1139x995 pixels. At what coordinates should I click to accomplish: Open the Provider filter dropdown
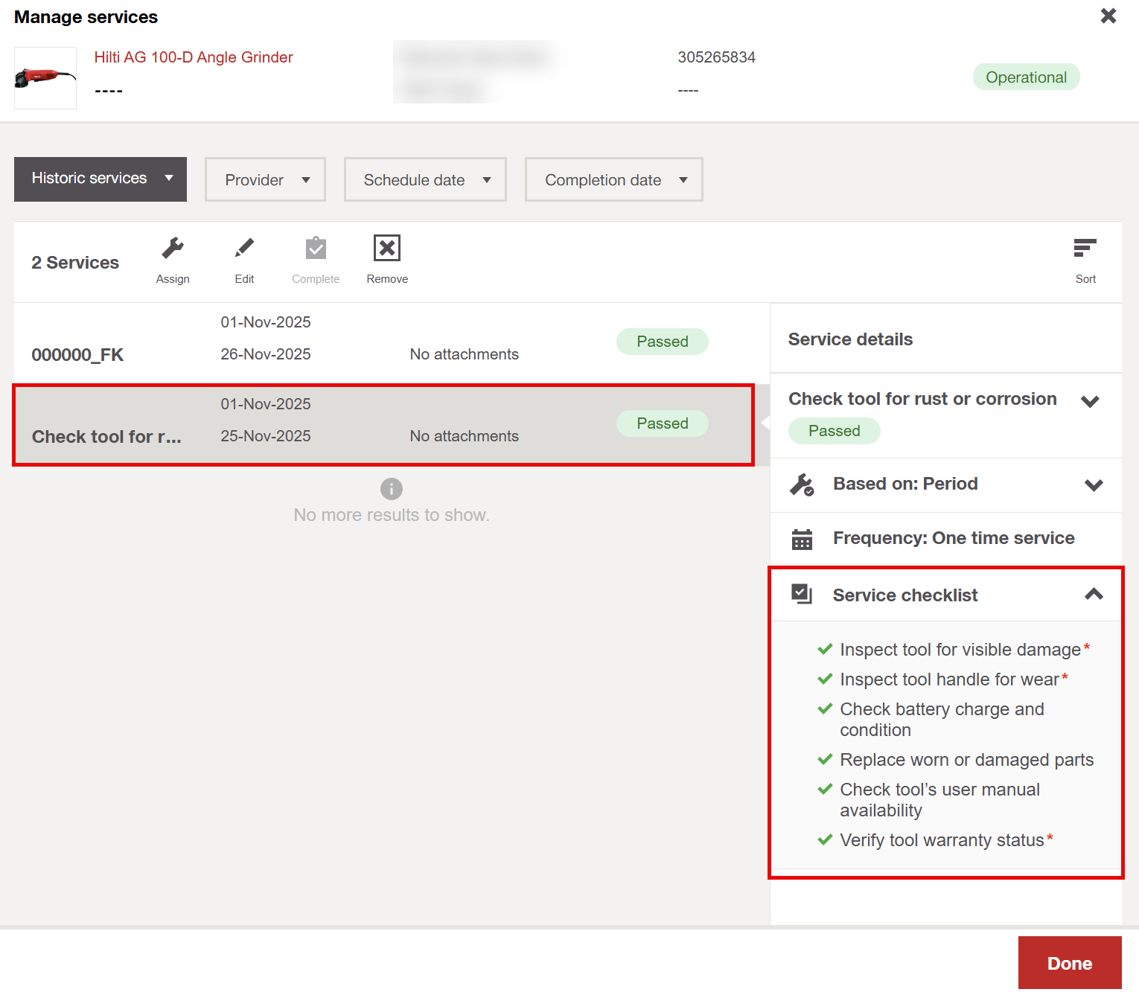(265, 180)
